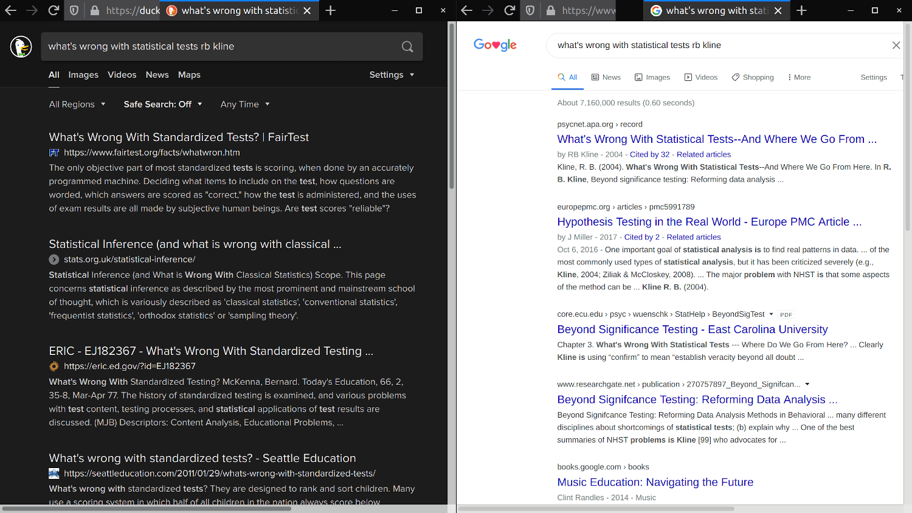Image resolution: width=912 pixels, height=513 pixels.
Task: Open Beyond Significance Testing East Carolina result
Action: [x=693, y=329]
